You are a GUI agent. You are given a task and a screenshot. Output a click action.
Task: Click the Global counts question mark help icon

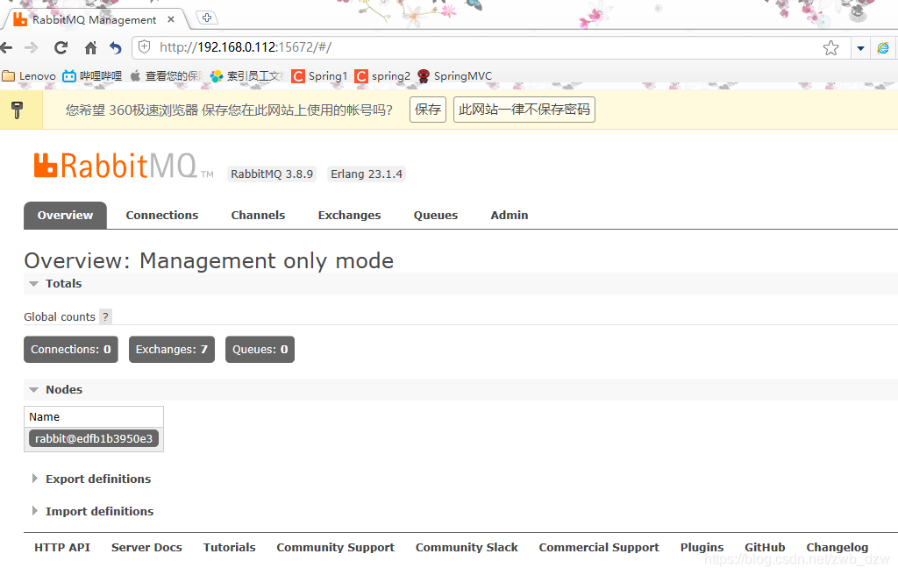click(x=105, y=316)
